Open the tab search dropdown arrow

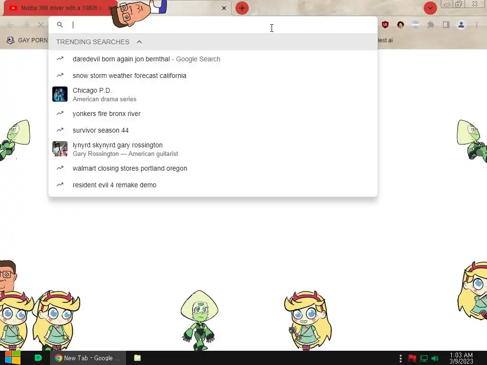(430, 8)
